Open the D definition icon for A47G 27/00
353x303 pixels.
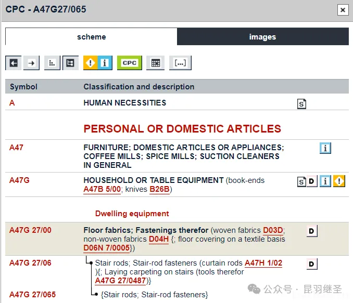click(x=312, y=231)
